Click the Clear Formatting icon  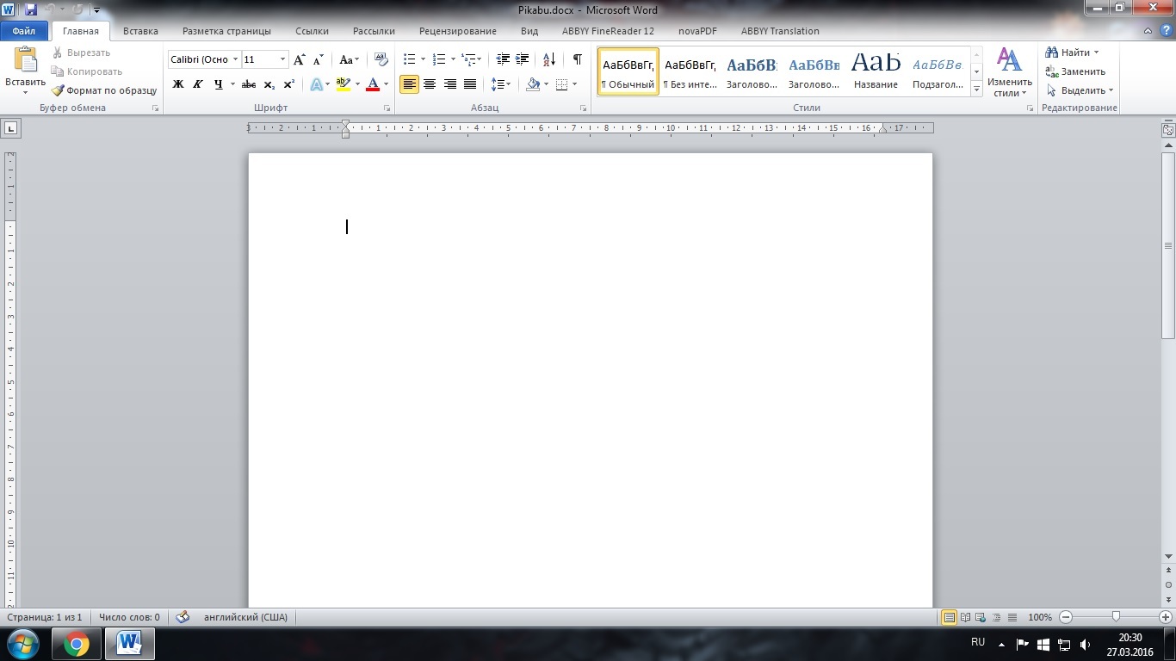381,59
